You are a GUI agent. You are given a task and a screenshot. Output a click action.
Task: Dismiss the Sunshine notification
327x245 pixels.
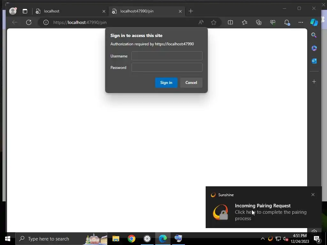tap(313, 195)
